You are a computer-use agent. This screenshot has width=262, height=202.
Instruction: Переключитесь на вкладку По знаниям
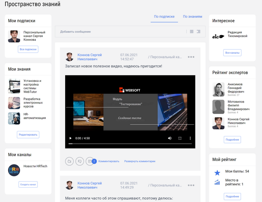[x=192, y=17]
